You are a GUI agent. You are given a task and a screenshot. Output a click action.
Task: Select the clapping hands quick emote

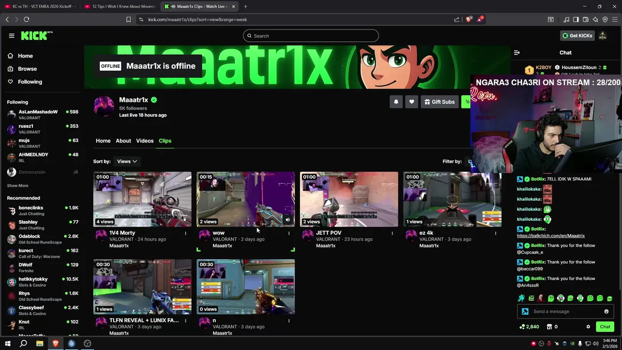click(521, 298)
